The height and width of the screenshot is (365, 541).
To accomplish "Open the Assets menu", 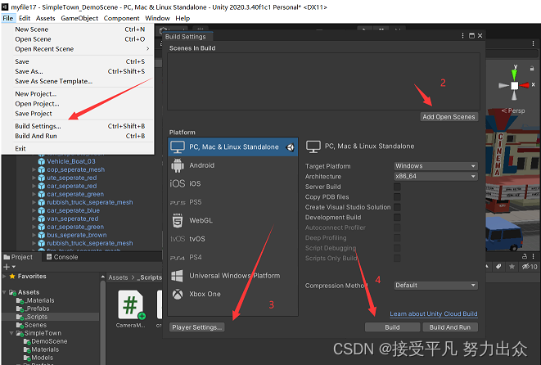I will [x=46, y=18].
